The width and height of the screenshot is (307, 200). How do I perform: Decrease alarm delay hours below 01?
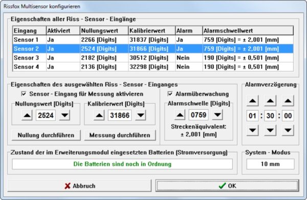(253, 130)
